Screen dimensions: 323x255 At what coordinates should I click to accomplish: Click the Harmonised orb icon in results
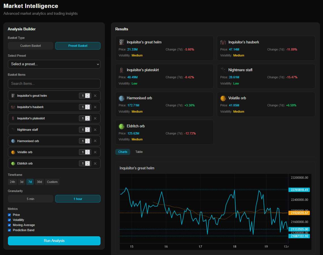point(121,98)
